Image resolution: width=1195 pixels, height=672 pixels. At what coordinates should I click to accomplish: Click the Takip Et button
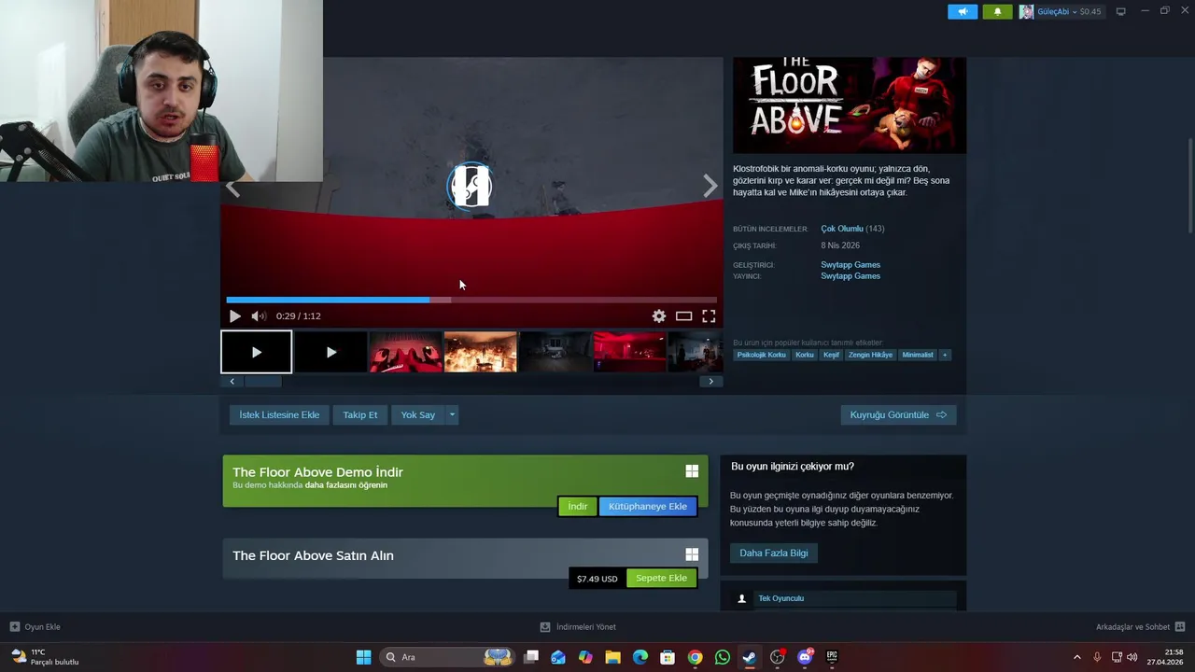(x=360, y=414)
